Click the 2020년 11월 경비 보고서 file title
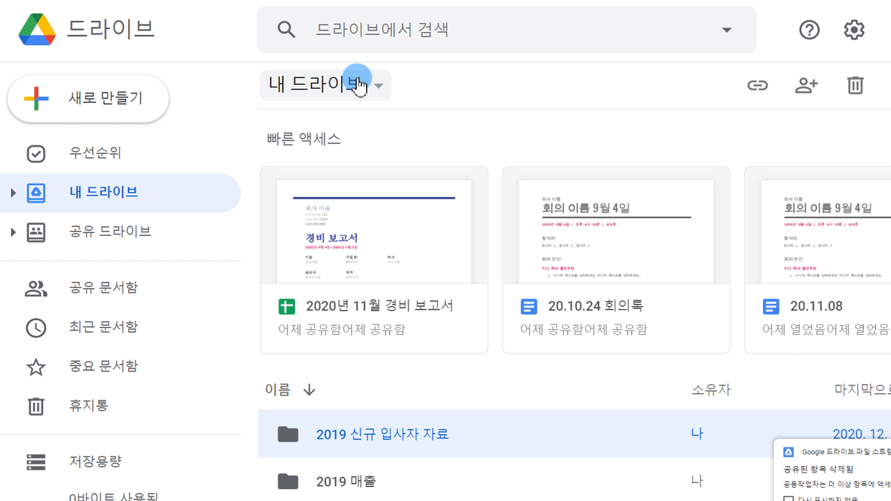This screenshot has width=891, height=501. point(379,305)
